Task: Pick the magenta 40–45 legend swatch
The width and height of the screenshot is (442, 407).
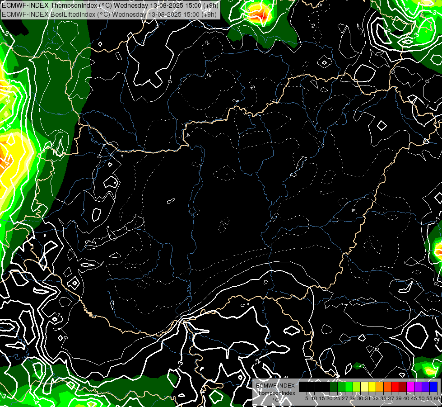Action: (x=410, y=387)
